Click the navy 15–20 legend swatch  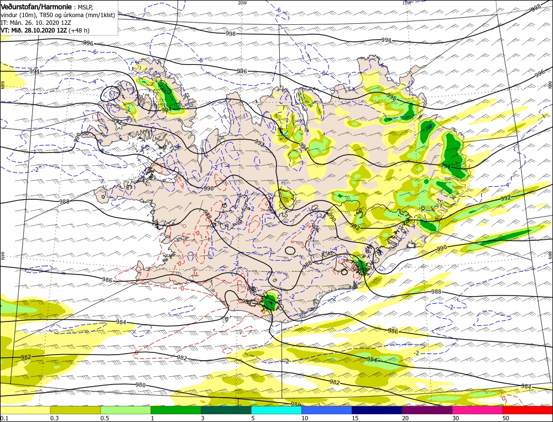coord(377,410)
